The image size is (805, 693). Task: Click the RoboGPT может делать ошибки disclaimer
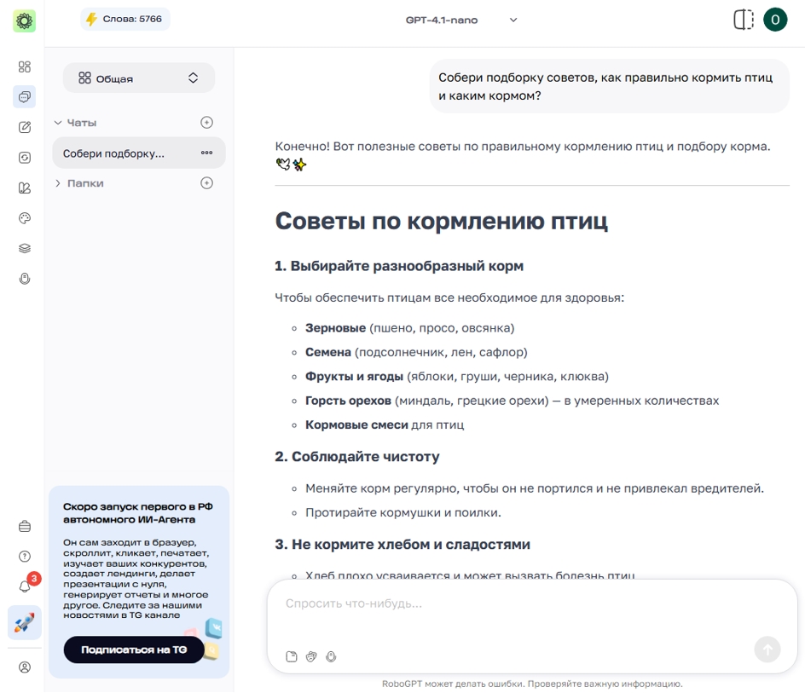[x=532, y=684]
